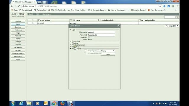Filter by Total time left arrow
Viewport: 189px width, 106px height.
click(98, 20)
